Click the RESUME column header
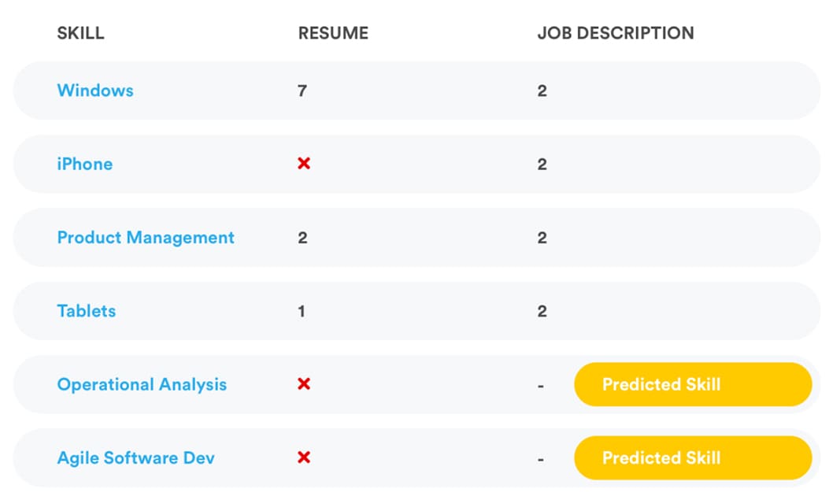The width and height of the screenshot is (833, 496). coord(333,33)
